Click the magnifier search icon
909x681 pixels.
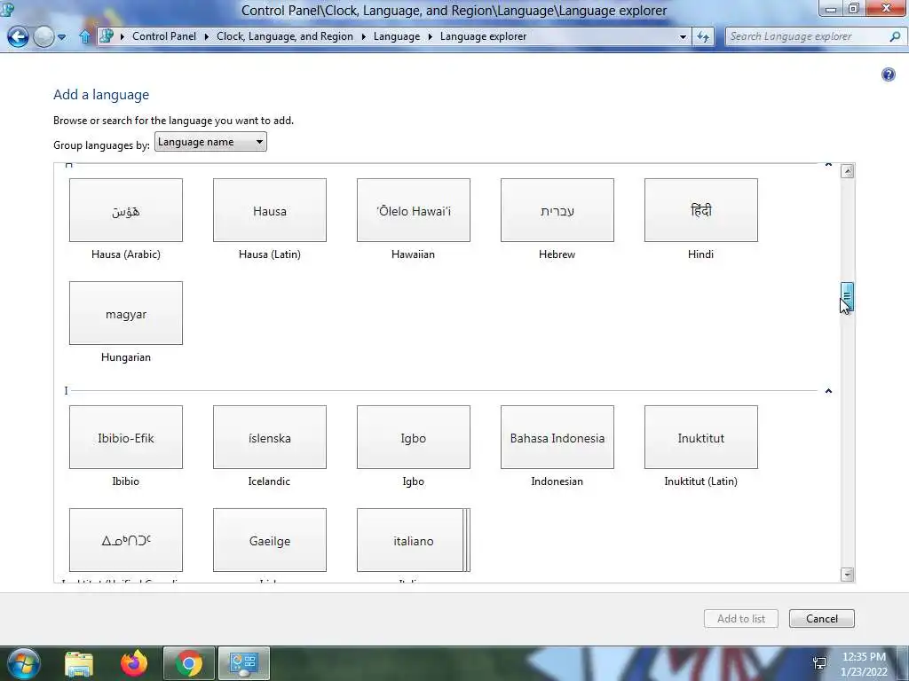point(895,36)
